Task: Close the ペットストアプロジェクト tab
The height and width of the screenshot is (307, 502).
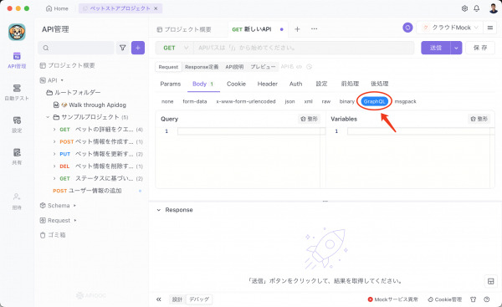Action: point(156,8)
